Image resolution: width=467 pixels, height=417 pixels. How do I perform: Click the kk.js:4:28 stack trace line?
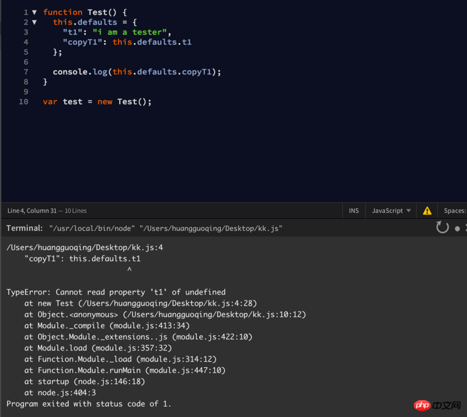(x=140, y=303)
